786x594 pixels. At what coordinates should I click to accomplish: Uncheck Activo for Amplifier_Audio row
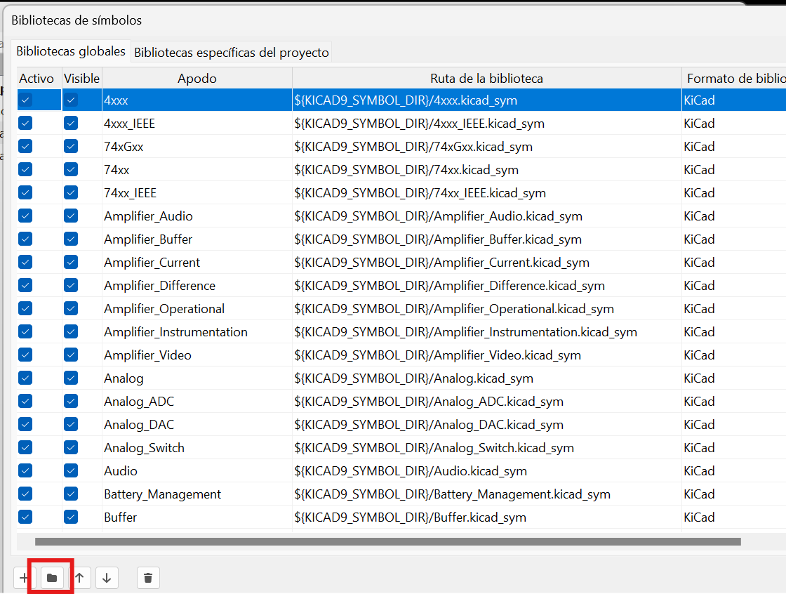coord(25,216)
